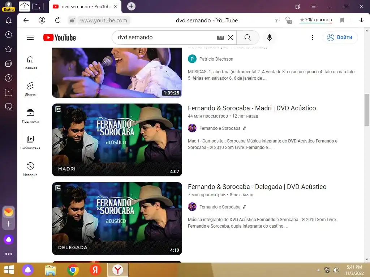Open history clock in browser sidebar
Image resolution: width=370 pixels, height=277 pixels.
pos(9,35)
